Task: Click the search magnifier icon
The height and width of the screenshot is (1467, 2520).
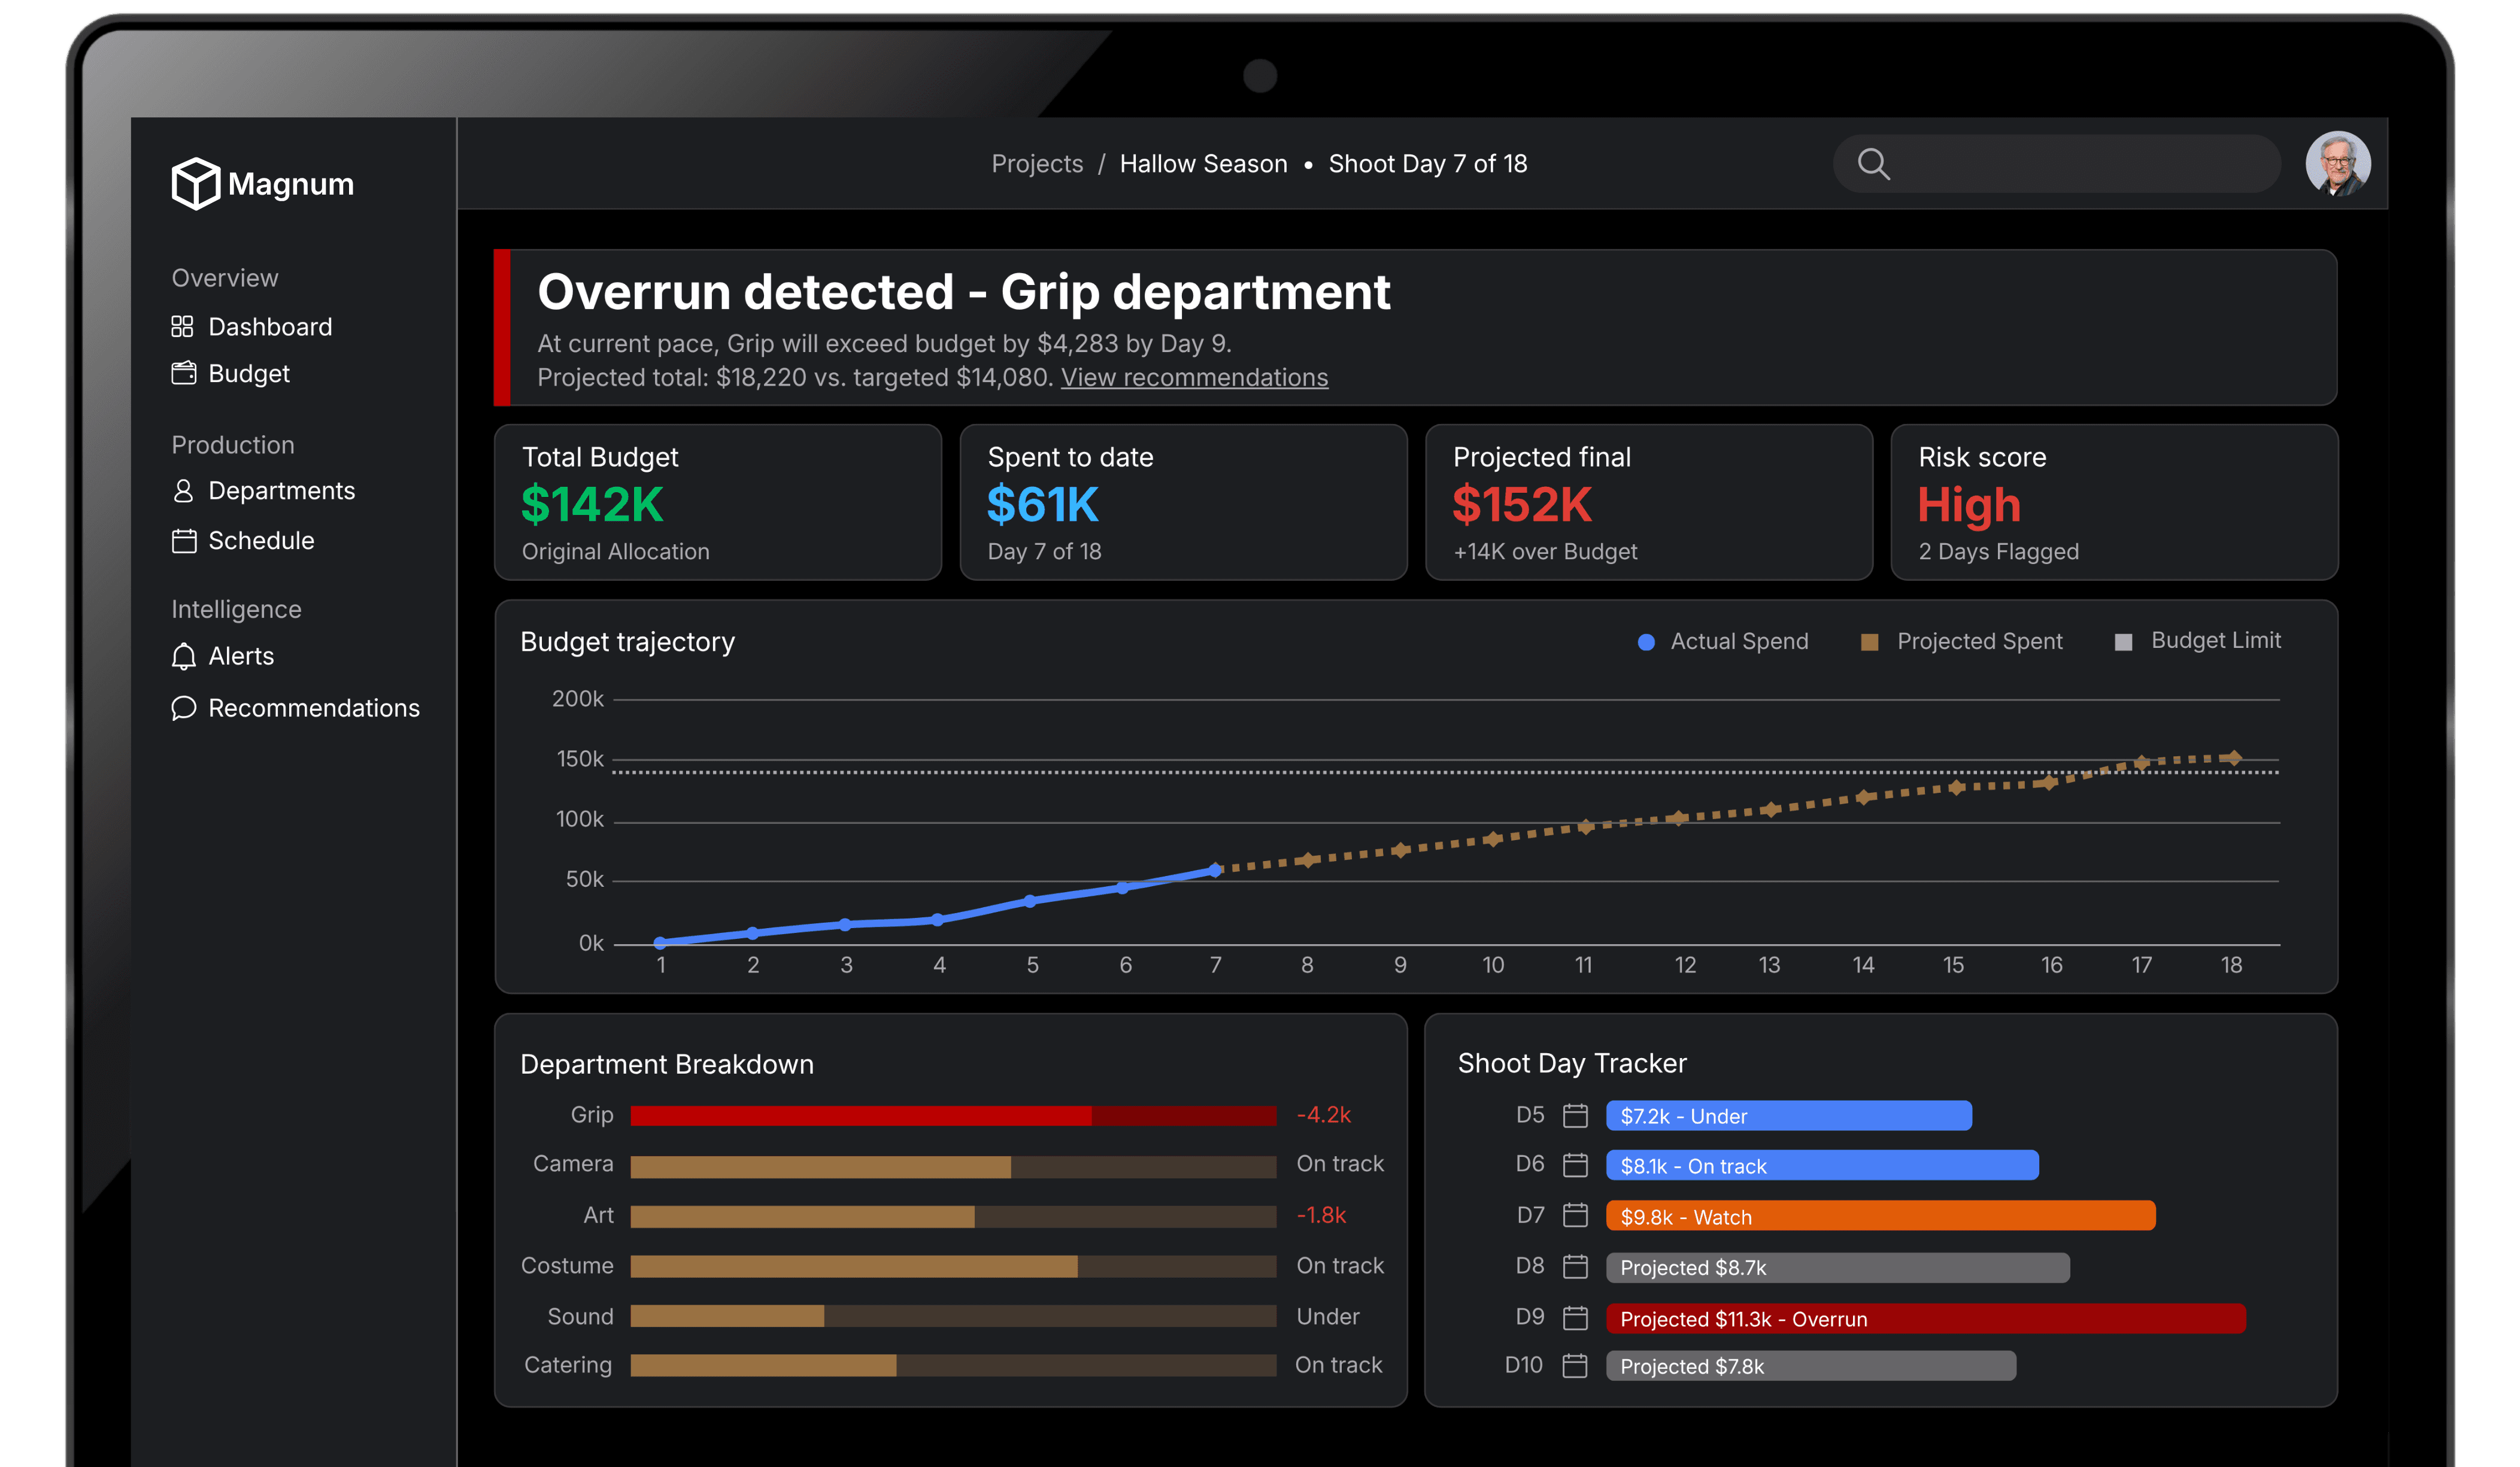Action: click(x=1873, y=164)
